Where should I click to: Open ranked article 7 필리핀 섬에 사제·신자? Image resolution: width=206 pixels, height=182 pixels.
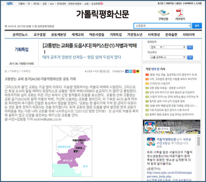click(x=167, y=101)
